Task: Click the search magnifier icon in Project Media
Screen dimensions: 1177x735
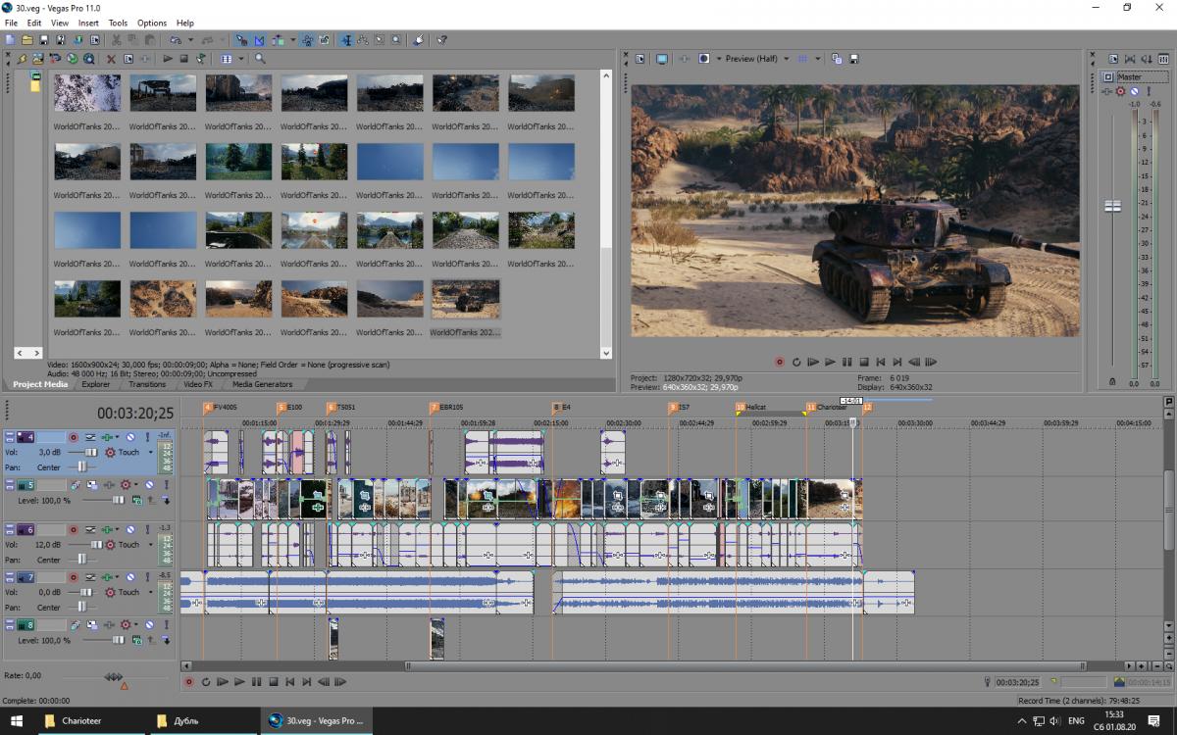Action: (260, 59)
